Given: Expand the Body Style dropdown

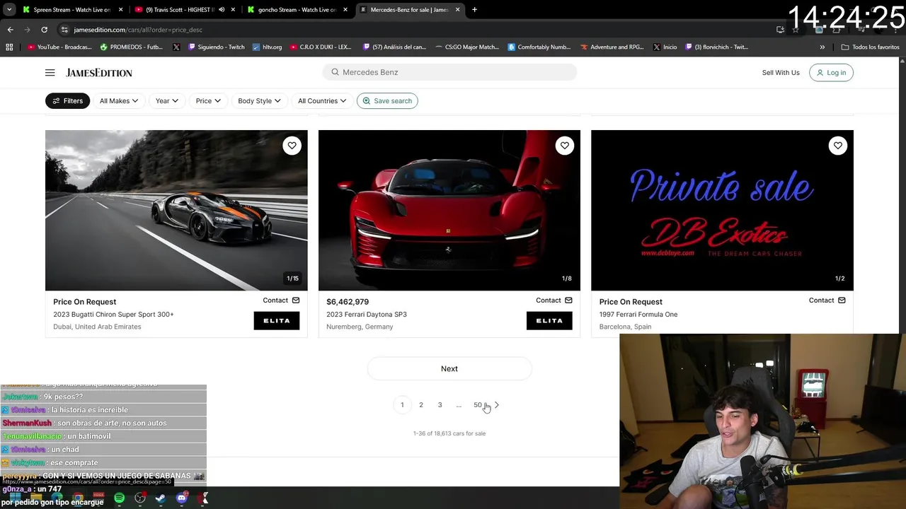Looking at the screenshot, I should click(259, 101).
